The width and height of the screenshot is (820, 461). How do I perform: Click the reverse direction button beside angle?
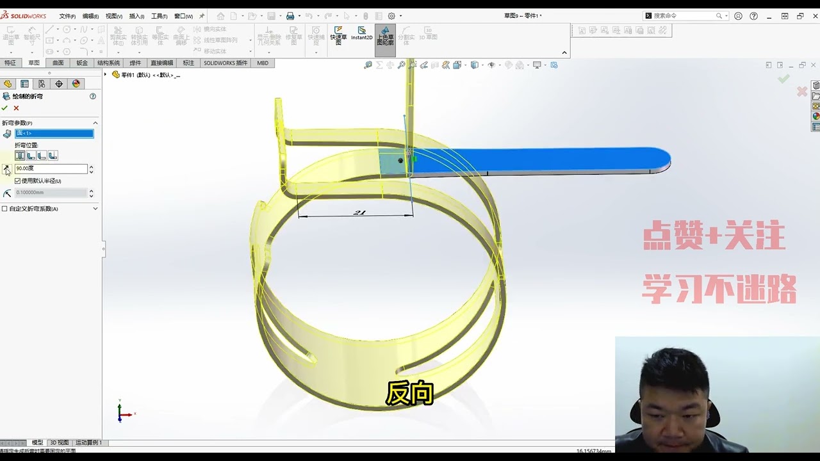6,169
